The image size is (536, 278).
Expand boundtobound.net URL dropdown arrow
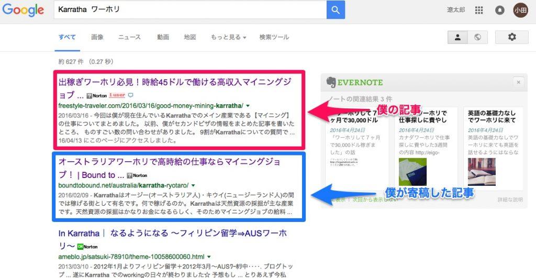tap(193, 185)
